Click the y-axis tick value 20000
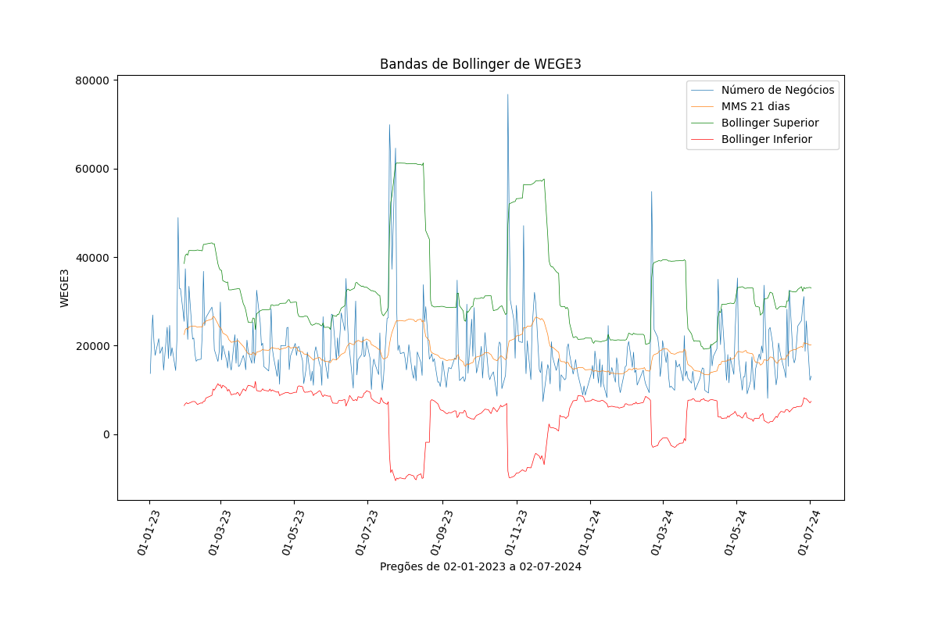This screenshot has width=938, height=625. pyautogui.click(x=91, y=346)
